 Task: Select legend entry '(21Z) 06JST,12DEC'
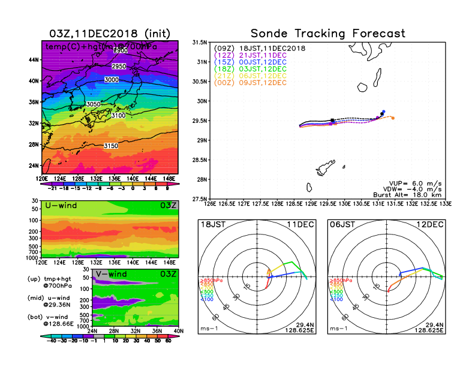point(250,76)
